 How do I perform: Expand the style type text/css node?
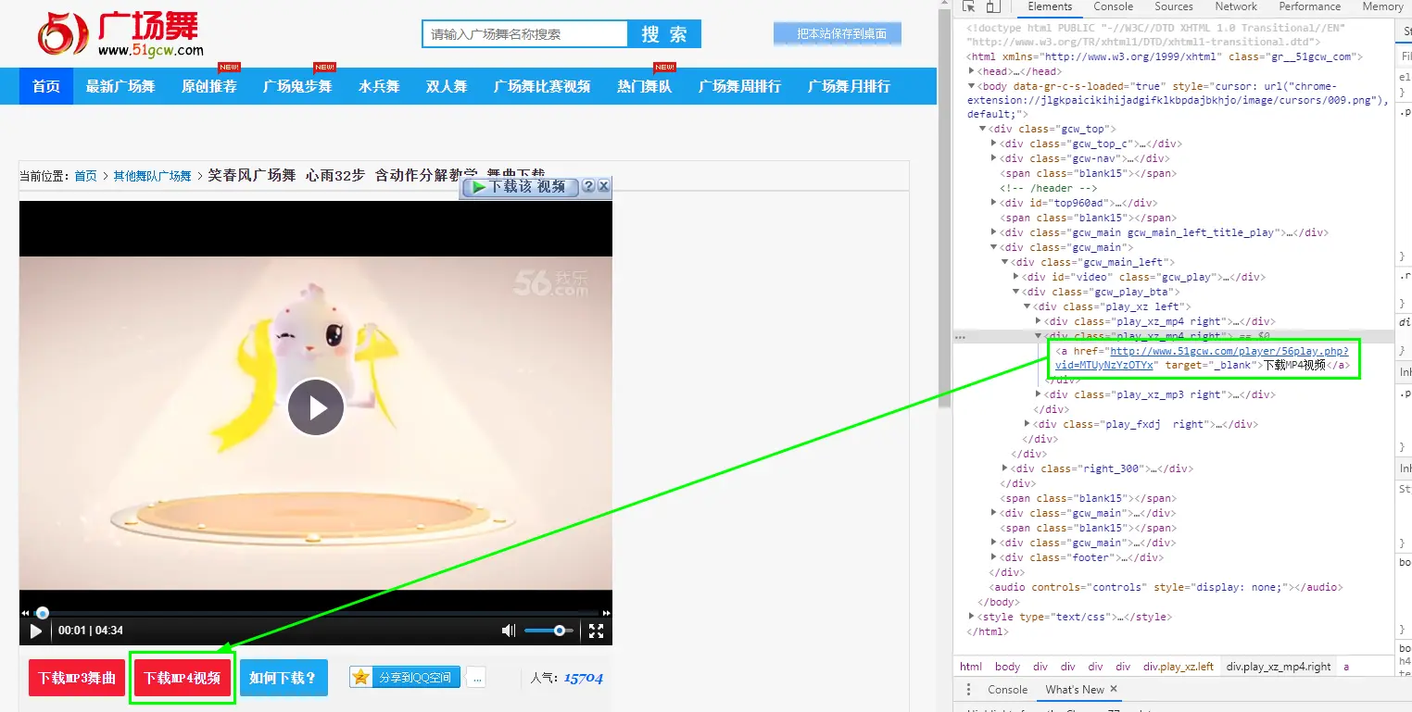click(x=972, y=617)
